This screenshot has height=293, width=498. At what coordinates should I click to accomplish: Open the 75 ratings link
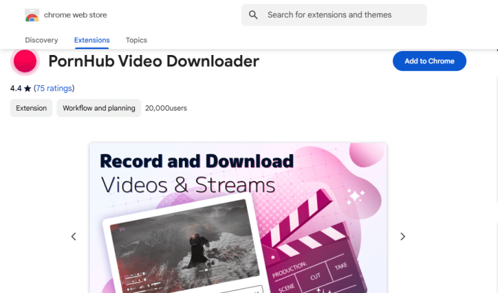tap(54, 89)
